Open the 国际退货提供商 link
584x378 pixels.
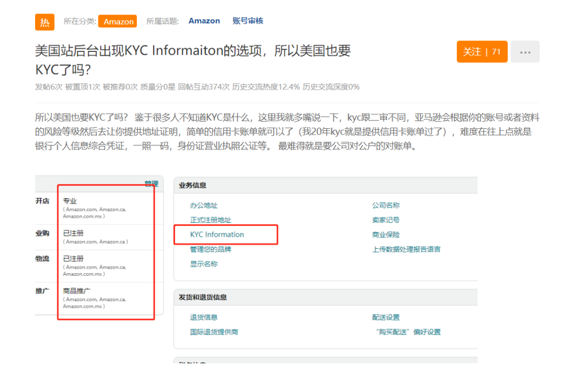pos(214,332)
